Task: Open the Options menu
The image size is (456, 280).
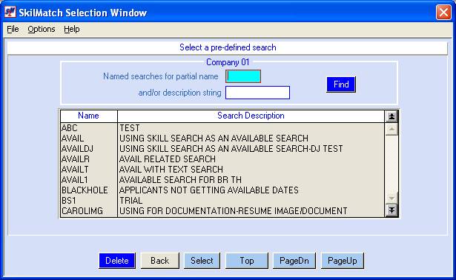Action: pos(42,29)
